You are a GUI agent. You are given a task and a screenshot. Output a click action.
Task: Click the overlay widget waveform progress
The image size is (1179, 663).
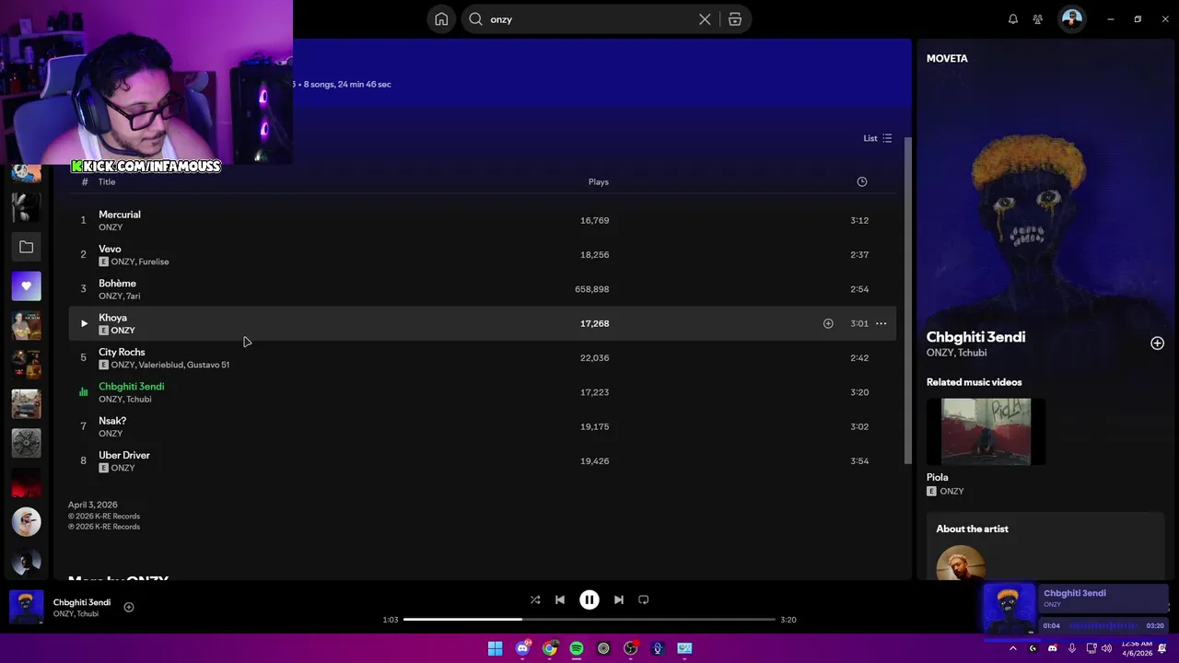coord(1103,626)
